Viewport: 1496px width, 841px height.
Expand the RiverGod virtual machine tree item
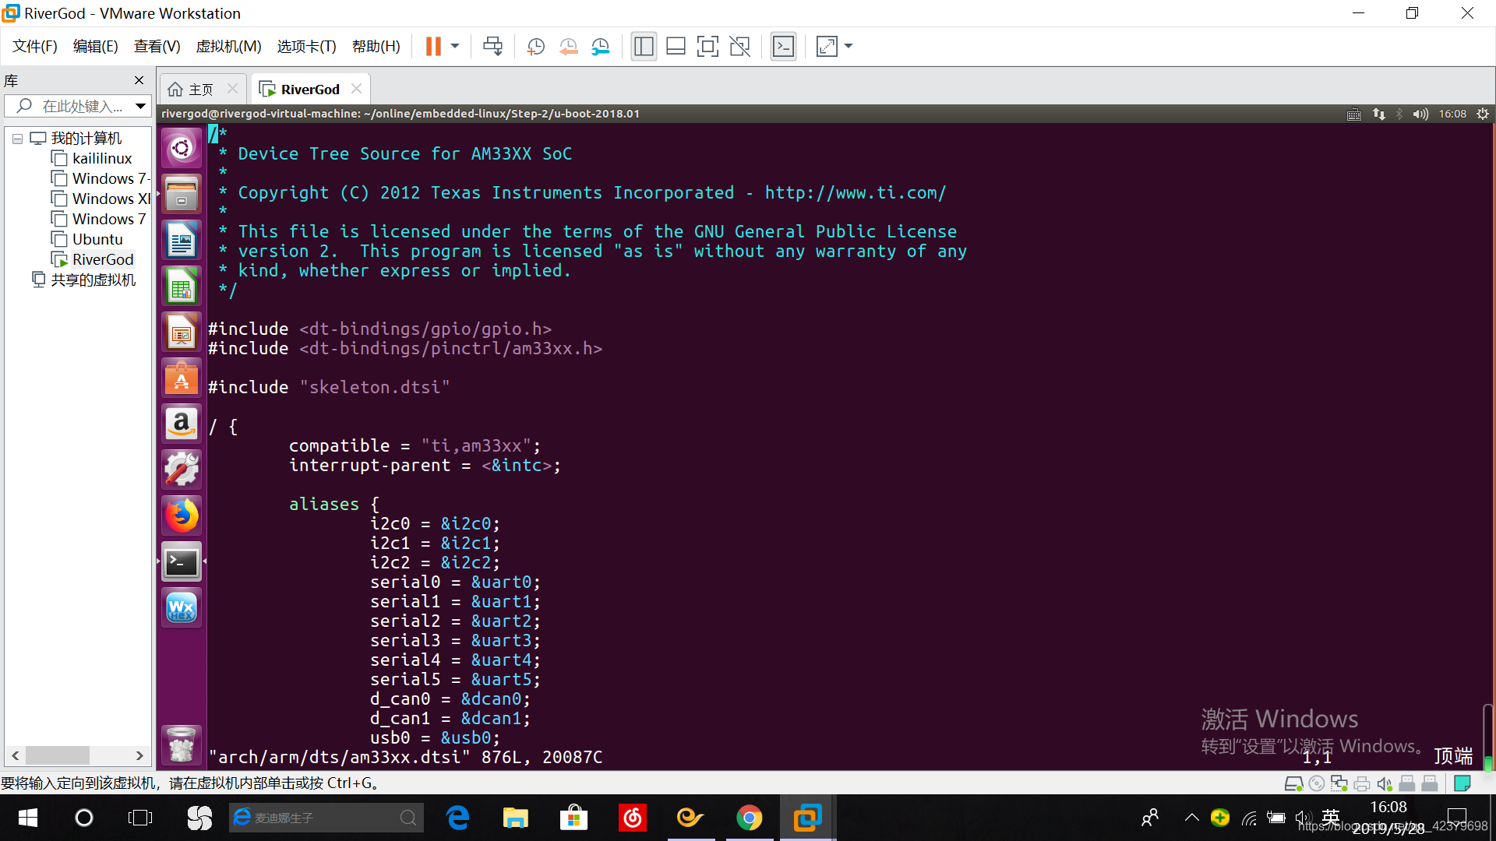(x=100, y=259)
